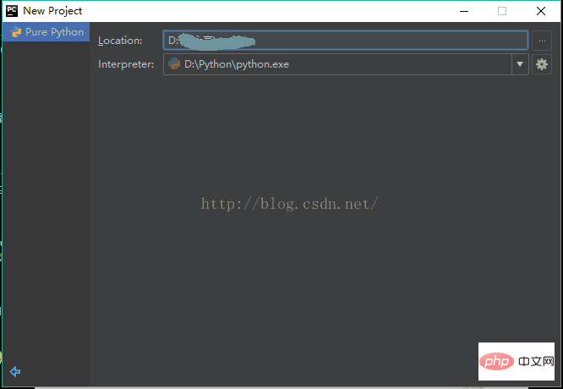563x389 pixels.
Task: Expand the Interpreter dropdown arrow
Action: pyautogui.click(x=519, y=64)
